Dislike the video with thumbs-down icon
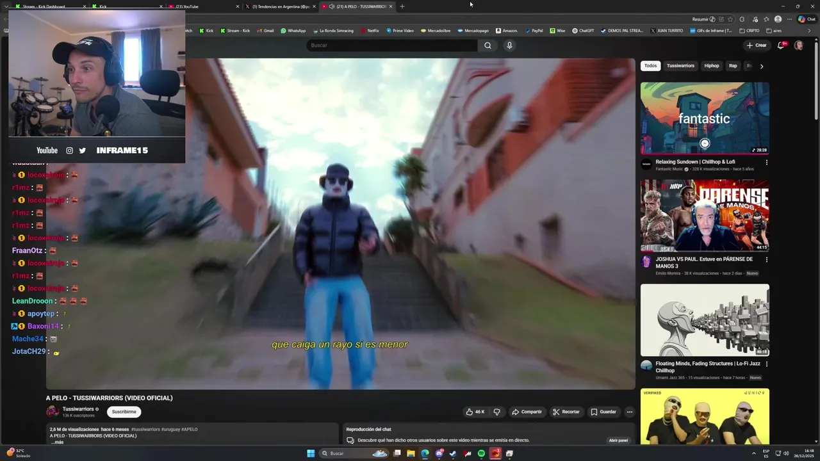 click(x=497, y=412)
